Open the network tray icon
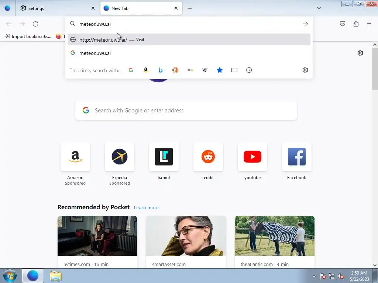 point(332,276)
